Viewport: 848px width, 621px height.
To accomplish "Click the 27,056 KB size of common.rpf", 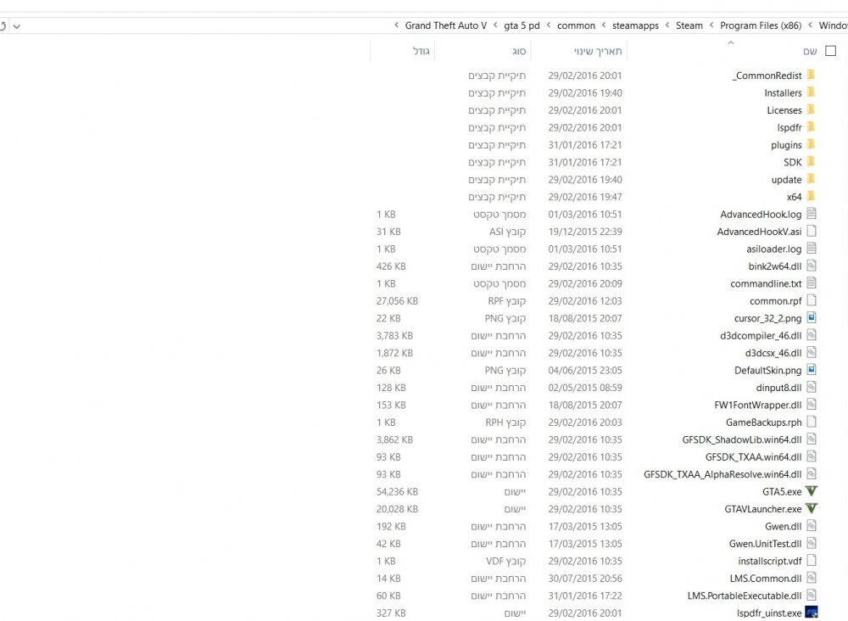I will pos(397,301).
